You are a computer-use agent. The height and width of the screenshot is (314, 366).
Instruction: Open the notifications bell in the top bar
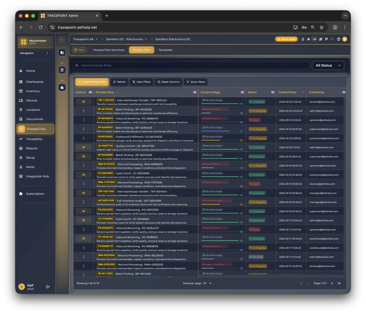click(x=303, y=39)
